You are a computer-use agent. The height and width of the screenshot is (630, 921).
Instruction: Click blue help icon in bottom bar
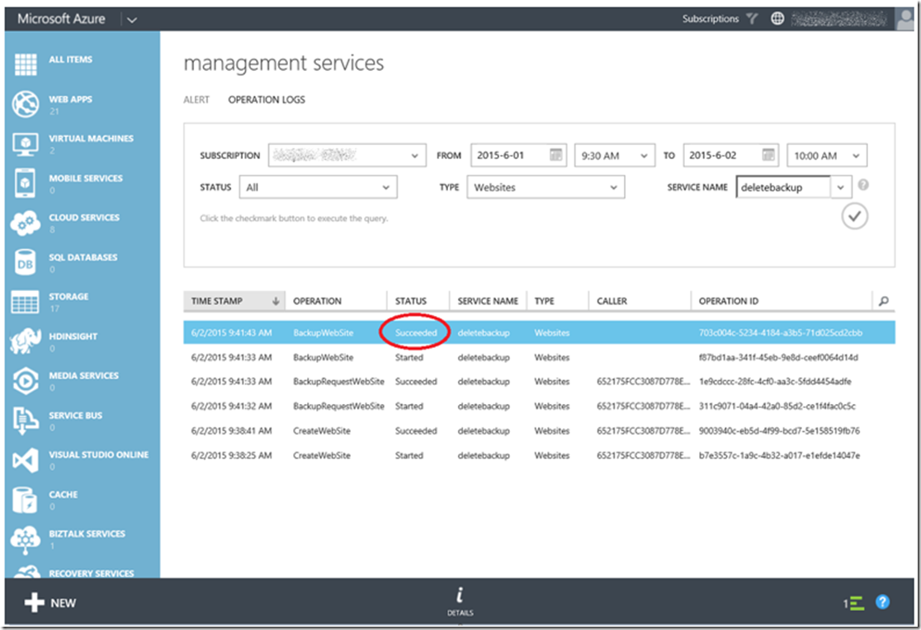coord(882,602)
